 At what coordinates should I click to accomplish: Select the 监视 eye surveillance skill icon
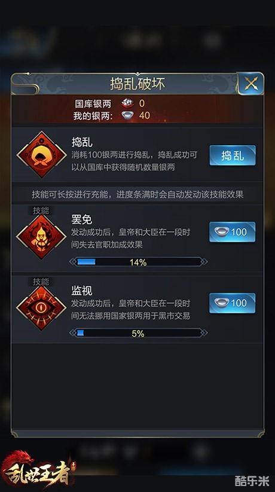click(x=41, y=308)
